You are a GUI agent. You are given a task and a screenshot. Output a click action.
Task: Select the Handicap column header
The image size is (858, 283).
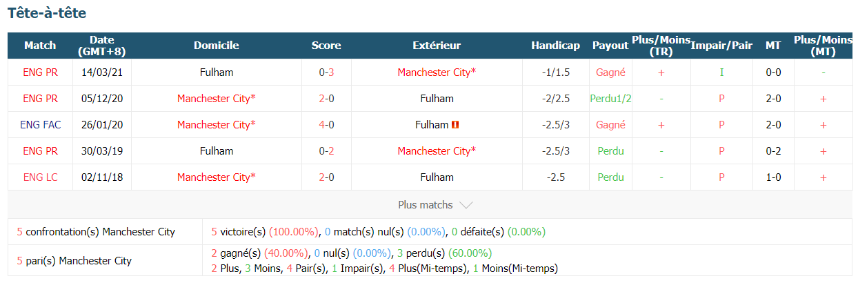click(x=555, y=46)
